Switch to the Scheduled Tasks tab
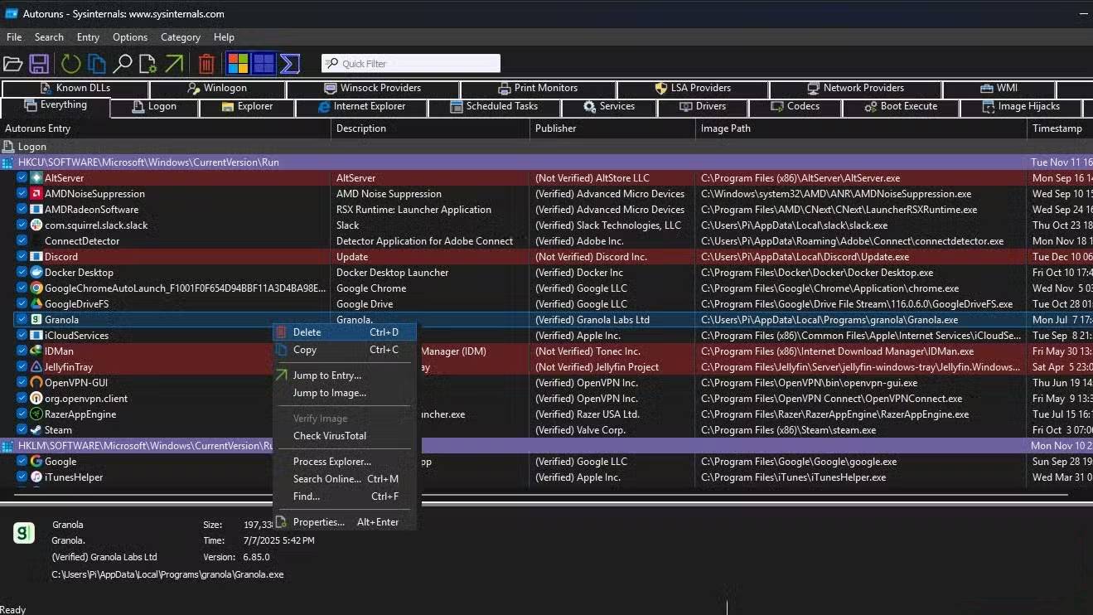Screen dimensions: 1093x615 point(494,107)
